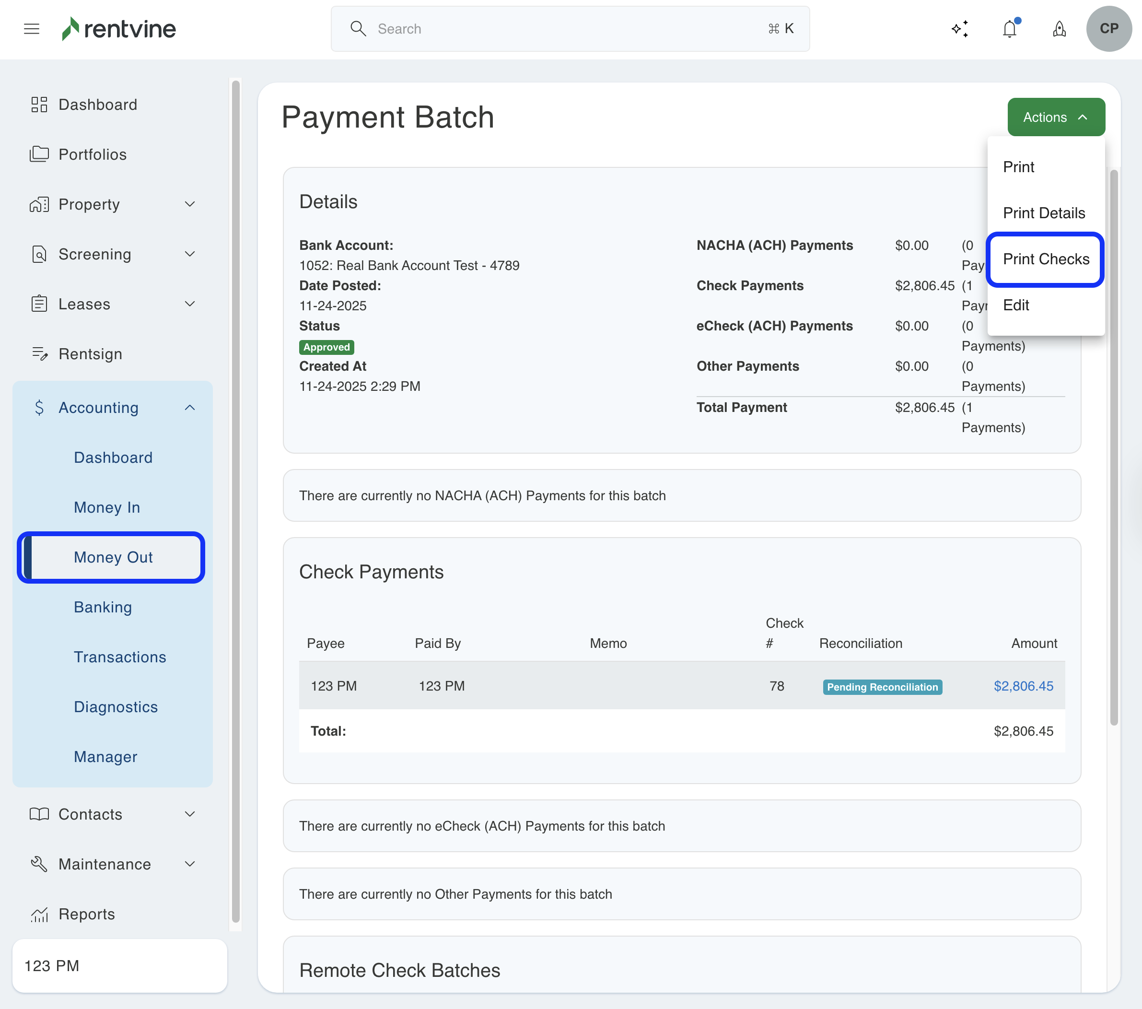
Task: Expand the Maintenance menu chevron
Action: pos(190,864)
